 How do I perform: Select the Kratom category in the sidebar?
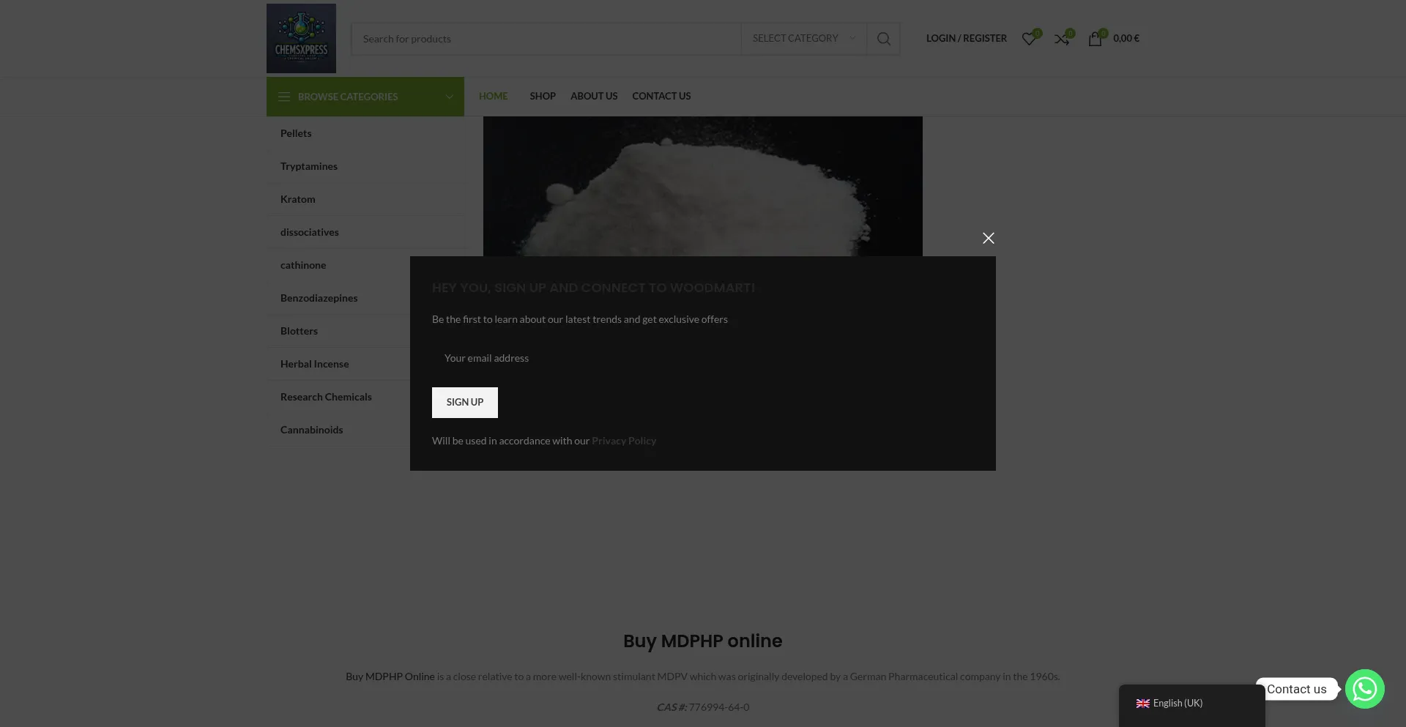point(298,199)
